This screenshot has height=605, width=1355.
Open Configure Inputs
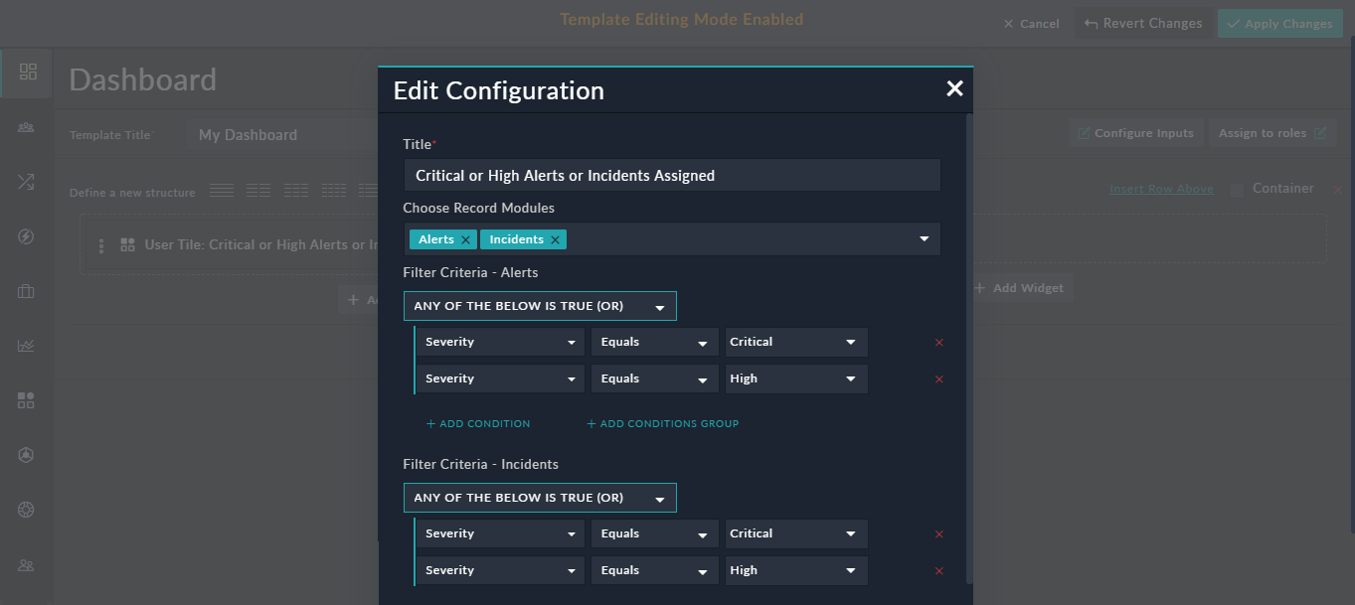click(1135, 132)
